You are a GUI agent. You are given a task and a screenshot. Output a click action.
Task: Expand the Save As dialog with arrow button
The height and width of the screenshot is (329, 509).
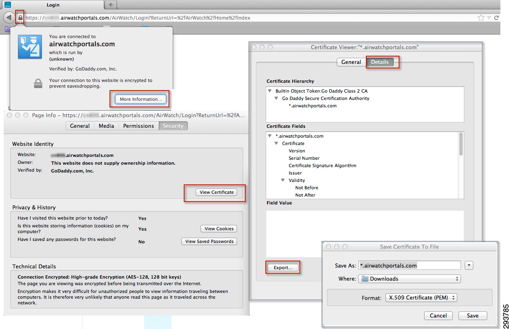(469, 265)
